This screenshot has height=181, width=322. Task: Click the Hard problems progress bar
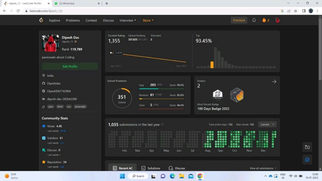pyautogui.click(x=161, y=109)
